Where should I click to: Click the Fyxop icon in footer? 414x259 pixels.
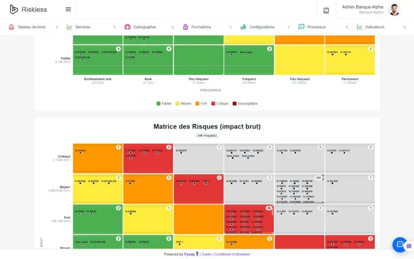tap(197, 254)
